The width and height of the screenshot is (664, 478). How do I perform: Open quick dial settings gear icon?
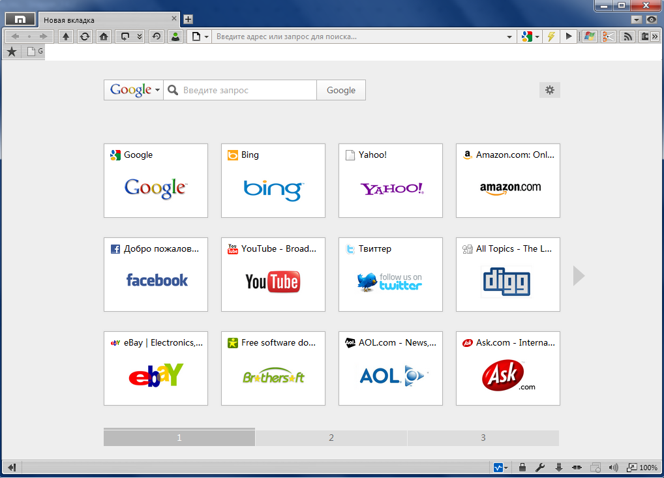coord(549,90)
